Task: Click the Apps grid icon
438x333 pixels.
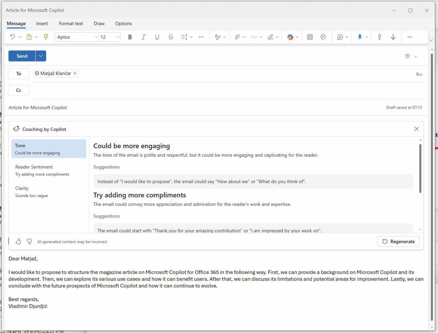Action: click(310, 37)
